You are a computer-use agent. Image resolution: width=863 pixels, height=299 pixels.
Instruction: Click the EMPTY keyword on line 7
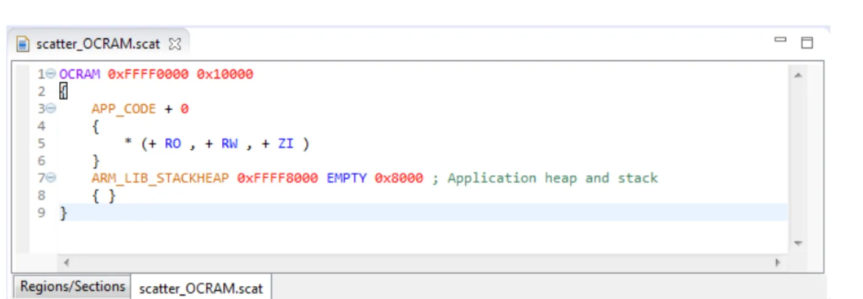347,178
